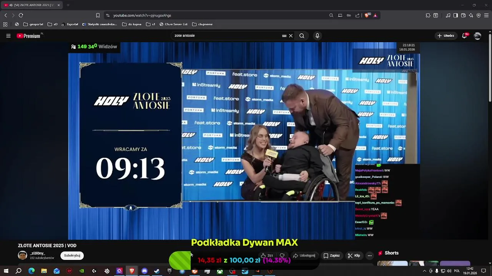Click the video title ZŁOTE ANTOSIE 2025 | VOD
This screenshot has width=492, height=276.
(x=47, y=246)
